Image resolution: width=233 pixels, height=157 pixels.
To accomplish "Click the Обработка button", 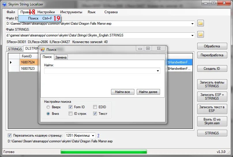I will (212, 46).
